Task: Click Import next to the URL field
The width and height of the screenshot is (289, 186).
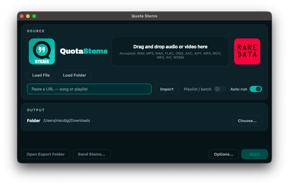Action: click(167, 89)
